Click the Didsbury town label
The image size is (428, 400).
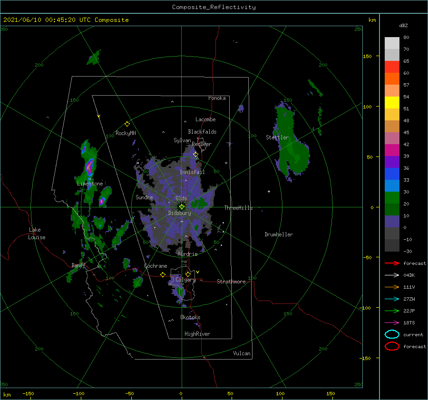coord(180,213)
